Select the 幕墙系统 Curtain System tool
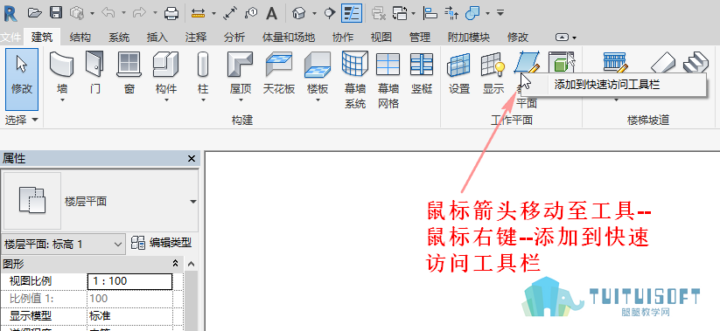This screenshot has width=720, height=331. [355, 79]
